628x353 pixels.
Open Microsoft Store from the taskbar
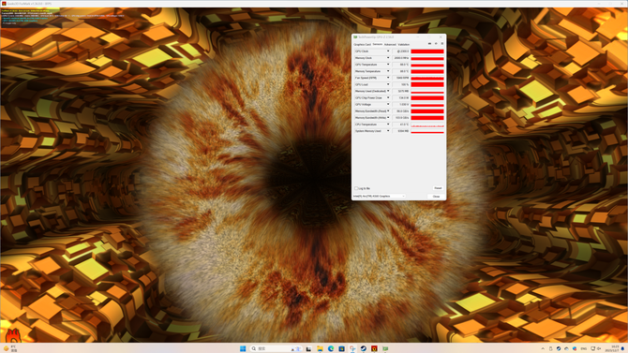click(x=341, y=348)
